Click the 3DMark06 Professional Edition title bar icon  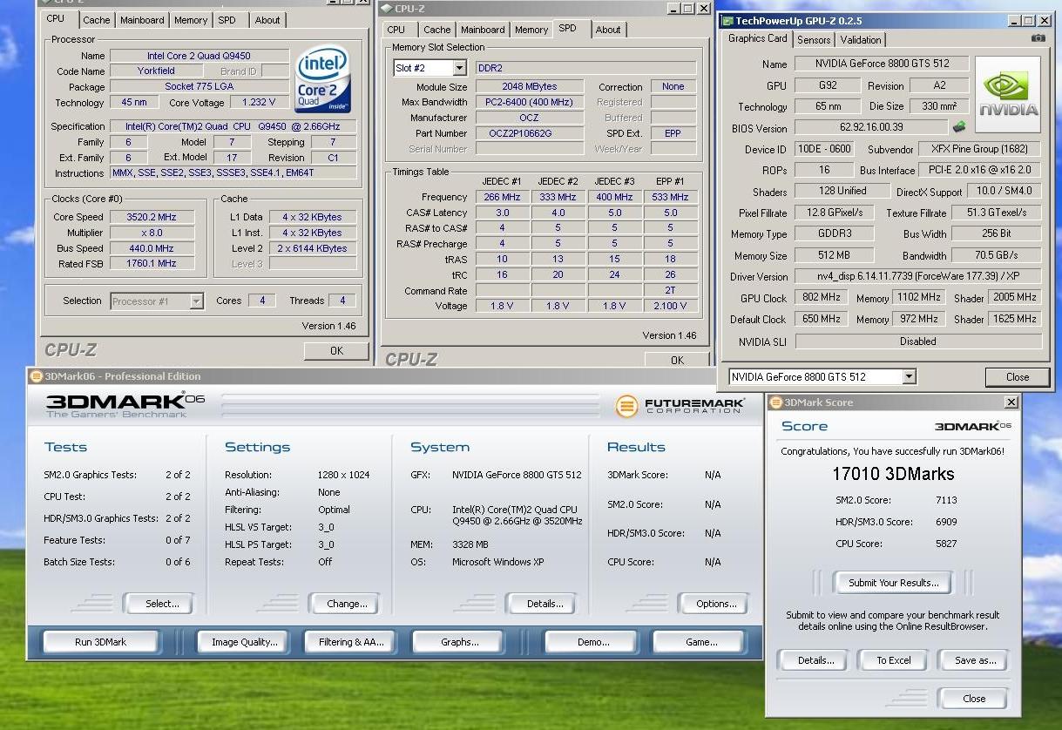coord(36,376)
